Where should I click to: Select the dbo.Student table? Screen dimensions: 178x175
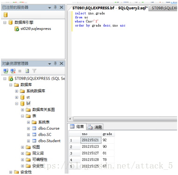(x=50, y=141)
